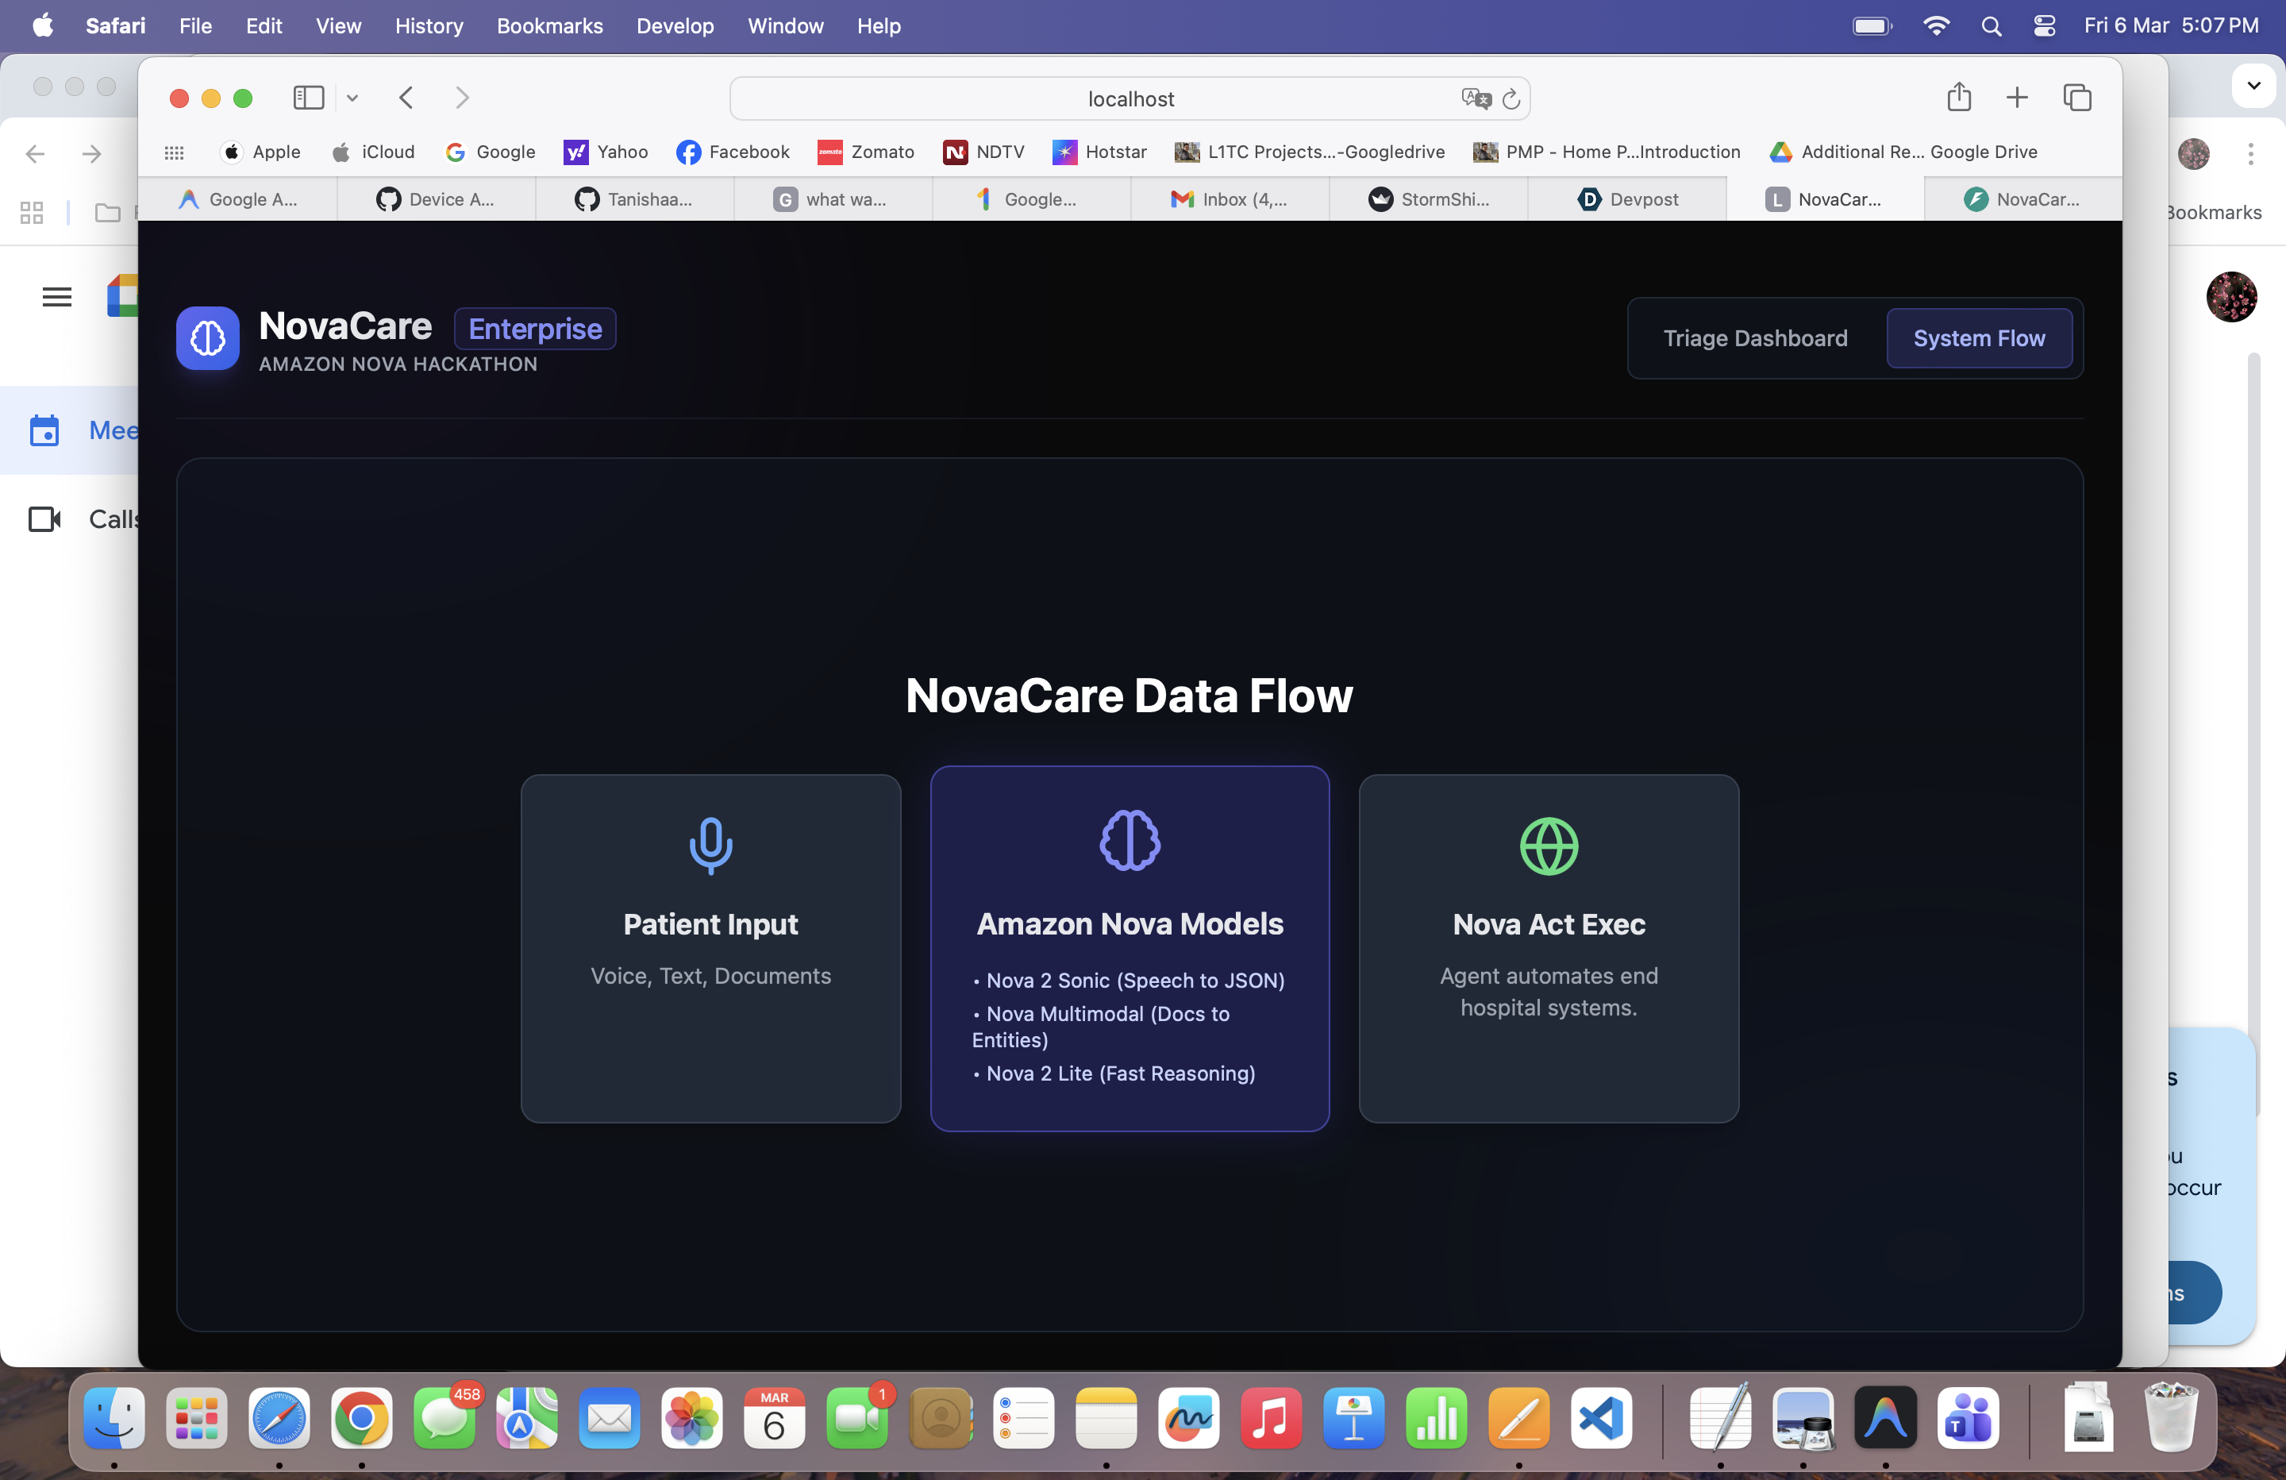The height and width of the screenshot is (1480, 2286).
Task: Toggle the Safari sidebar
Action: 308,97
